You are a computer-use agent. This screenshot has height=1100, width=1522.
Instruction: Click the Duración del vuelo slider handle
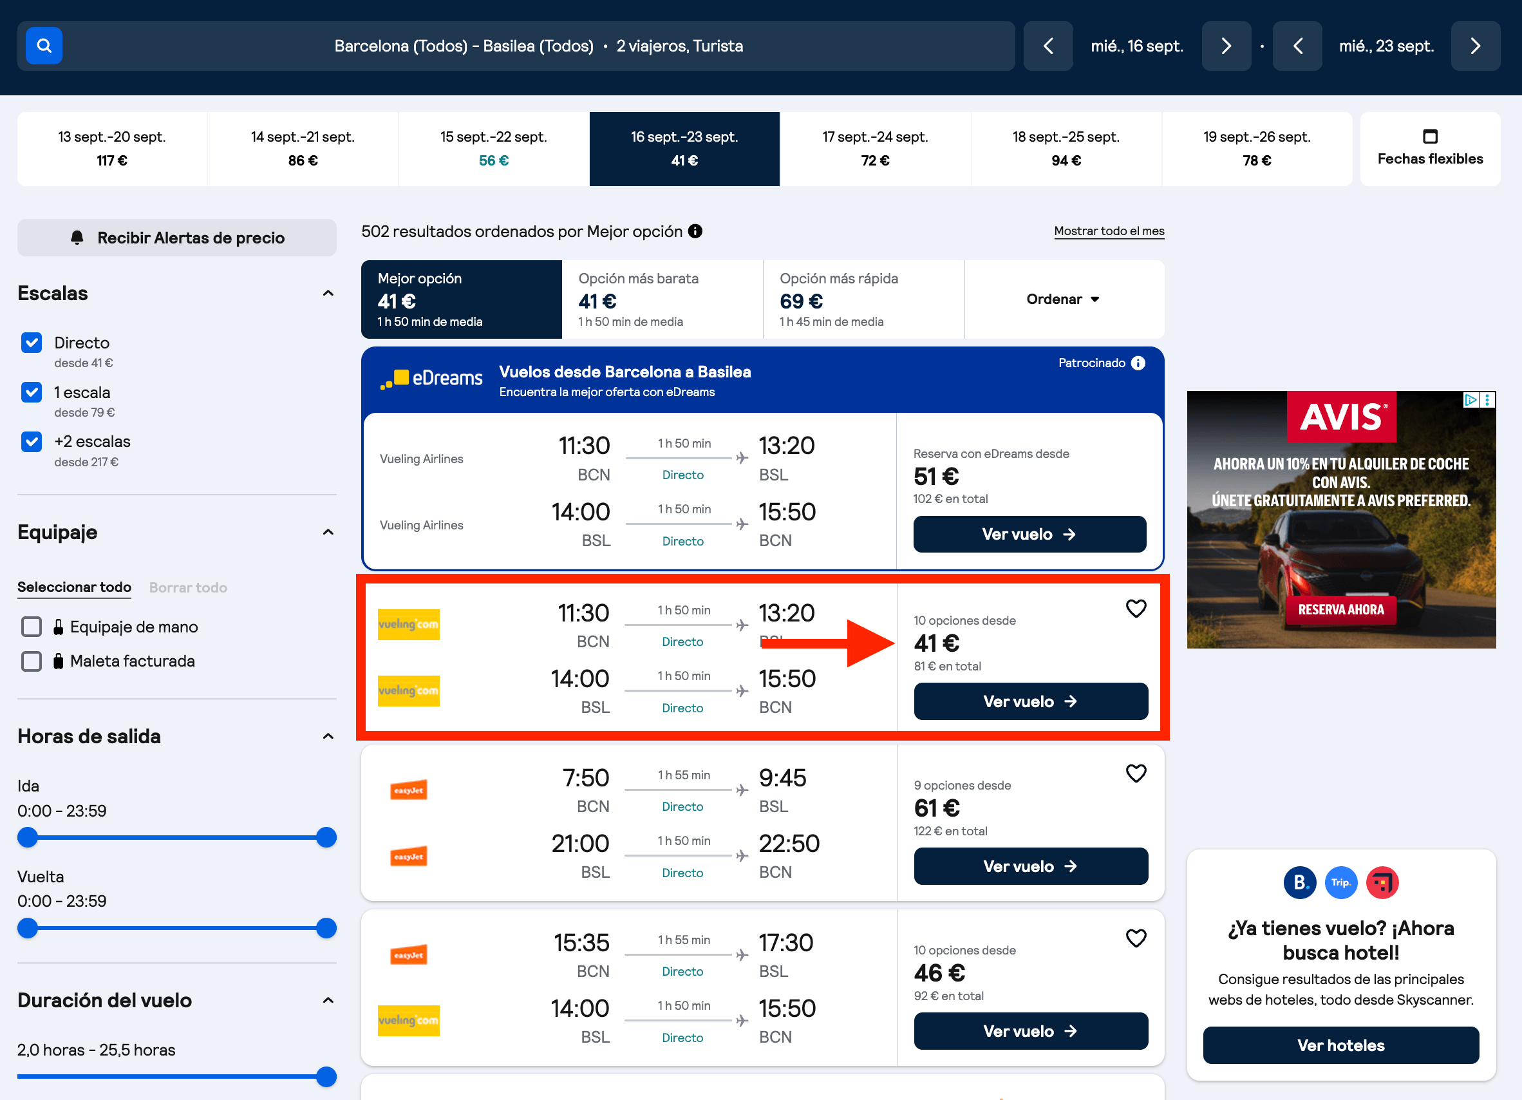(x=326, y=1077)
